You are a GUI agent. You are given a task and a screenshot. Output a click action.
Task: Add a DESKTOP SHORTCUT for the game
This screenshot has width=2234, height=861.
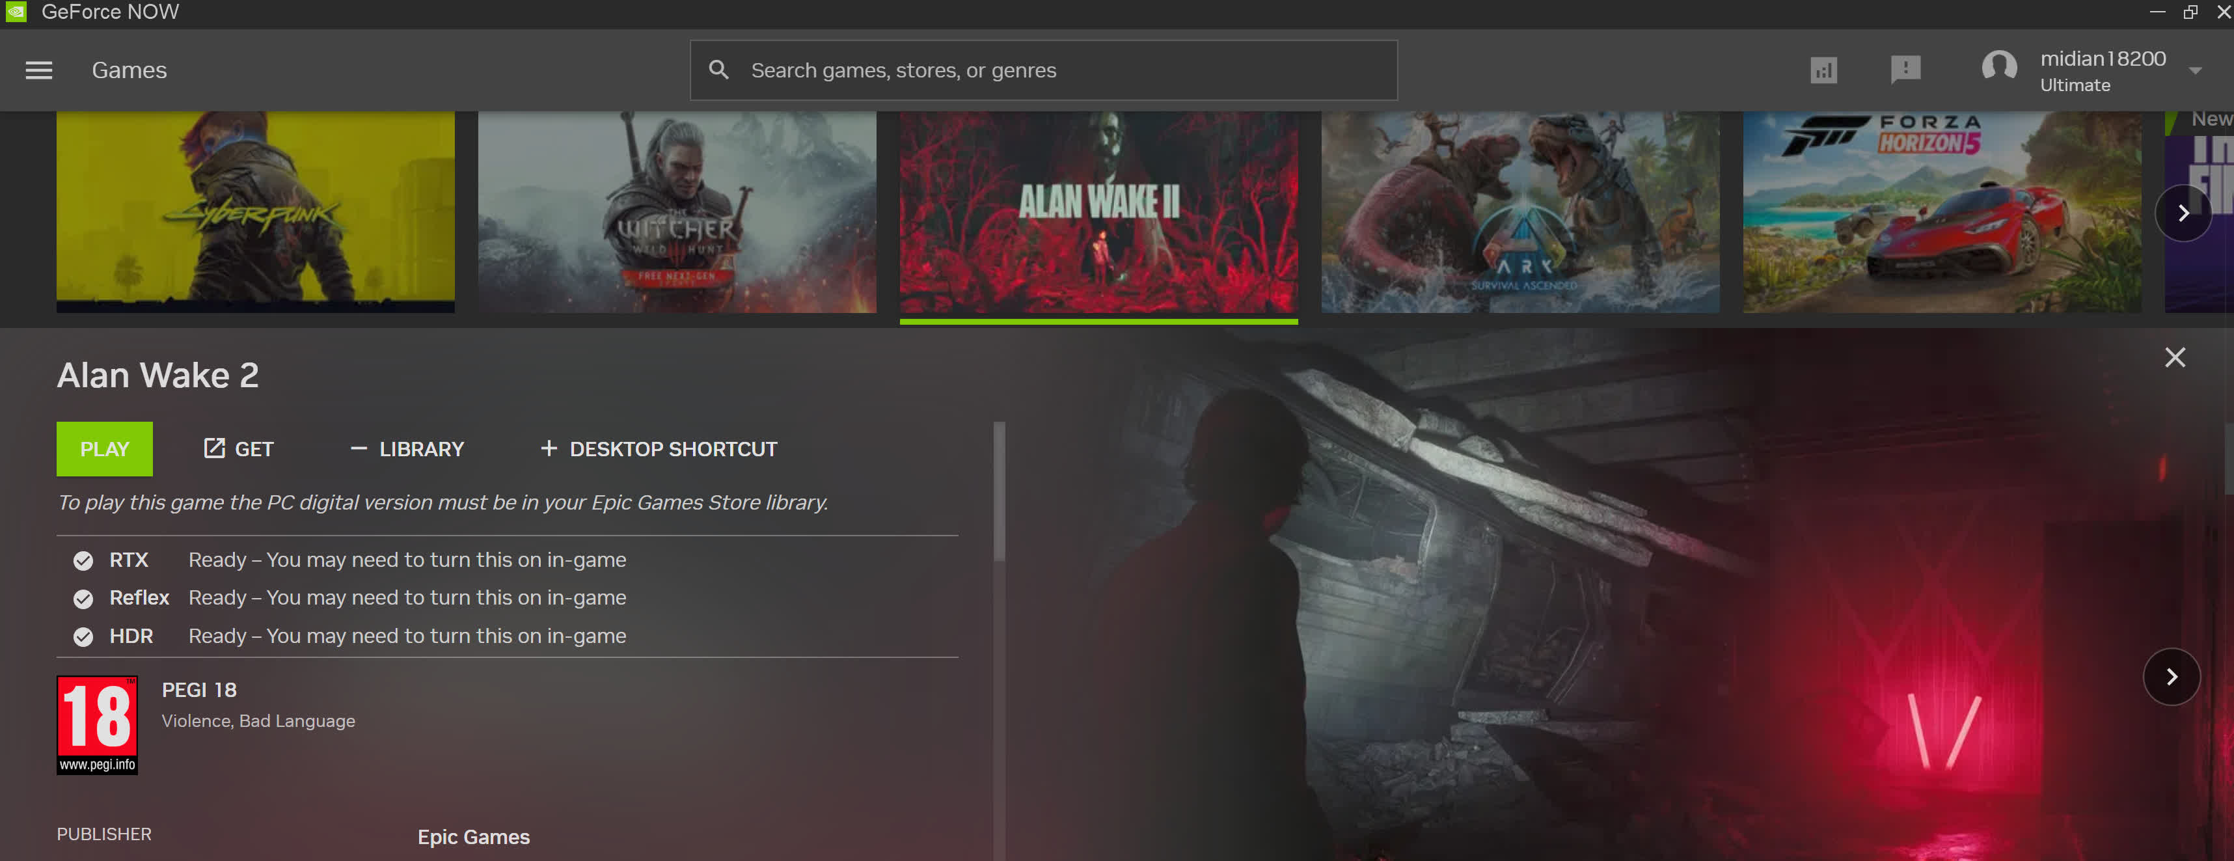(x=659, y=449)
